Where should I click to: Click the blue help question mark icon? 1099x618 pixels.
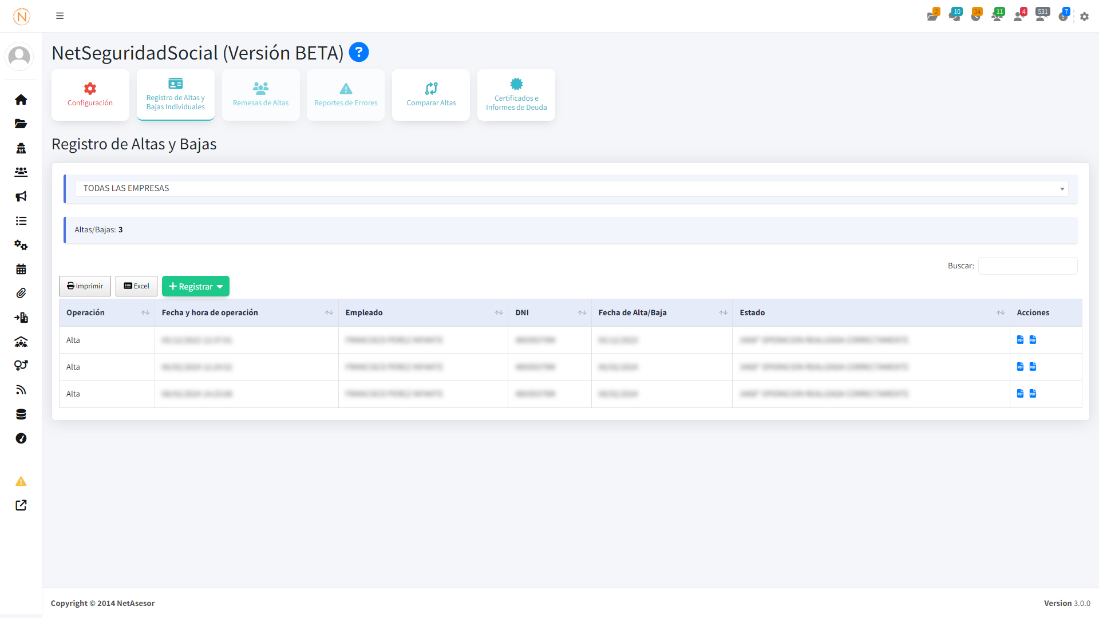(x=359, y=52)
